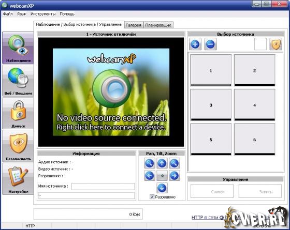Switch to the Галерея tab

click(x=134, y=25)
